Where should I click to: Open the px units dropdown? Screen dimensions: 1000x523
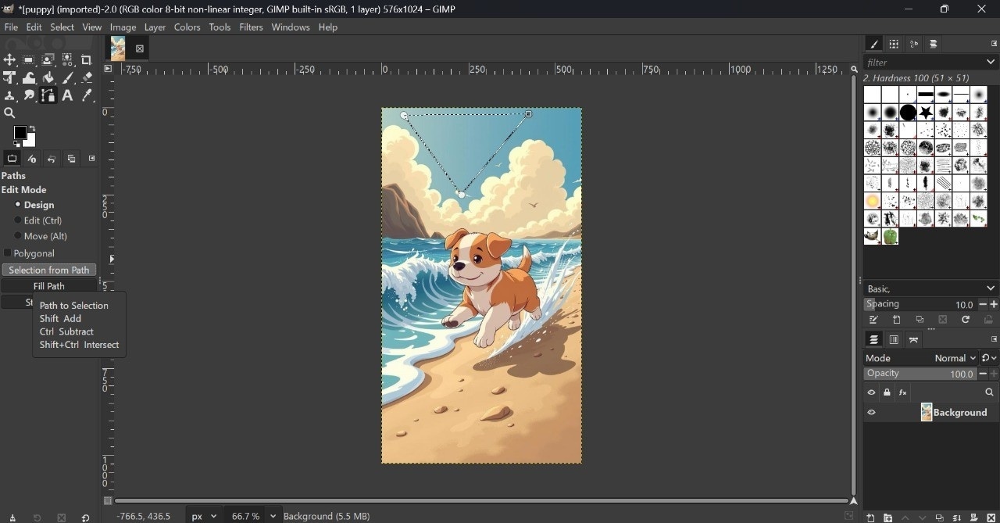click(205, 516)
